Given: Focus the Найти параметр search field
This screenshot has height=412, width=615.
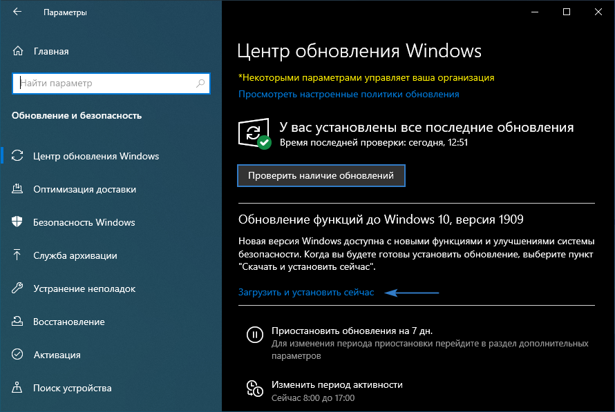Looking at the screenshot, I should (x=111, y=83).
